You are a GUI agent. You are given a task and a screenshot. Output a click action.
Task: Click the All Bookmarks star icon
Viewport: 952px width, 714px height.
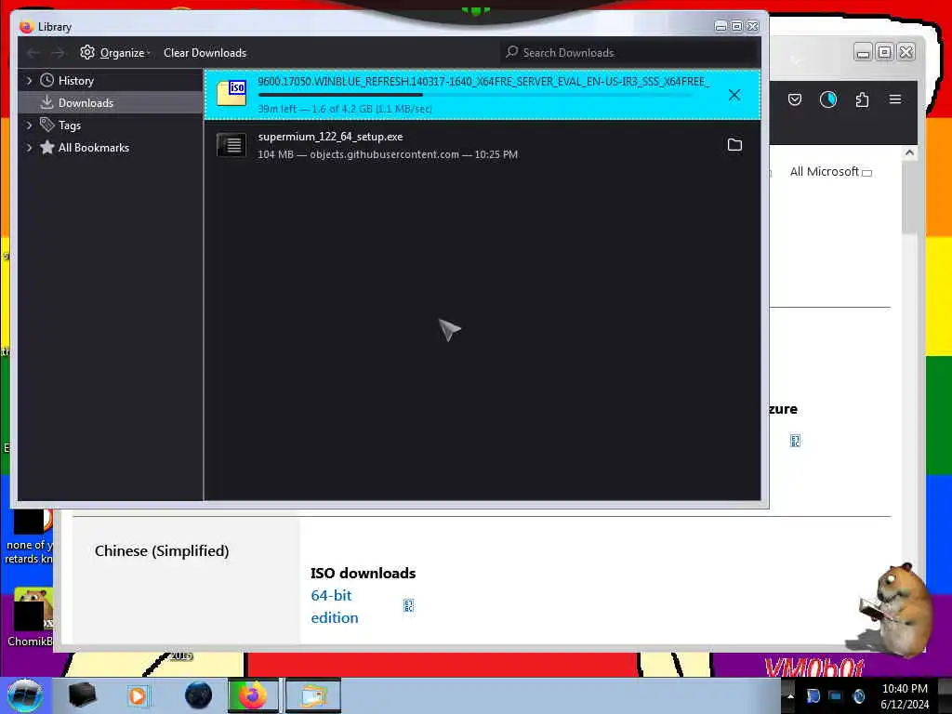[x=46, y=147]
